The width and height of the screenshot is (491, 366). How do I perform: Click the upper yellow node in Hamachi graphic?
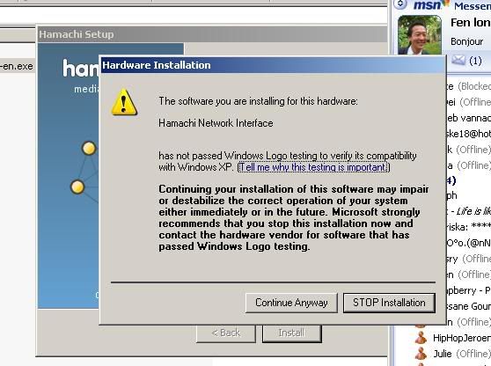[x=89, y=148]
